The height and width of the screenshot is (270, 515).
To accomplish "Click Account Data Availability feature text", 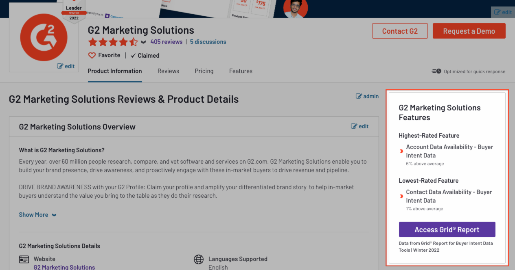I will coord(449,151).
